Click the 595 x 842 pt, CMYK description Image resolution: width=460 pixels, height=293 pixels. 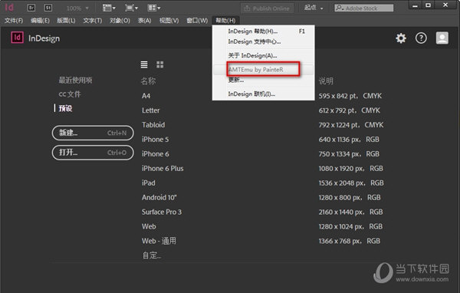pyautogui.click(x=350, y=96)
